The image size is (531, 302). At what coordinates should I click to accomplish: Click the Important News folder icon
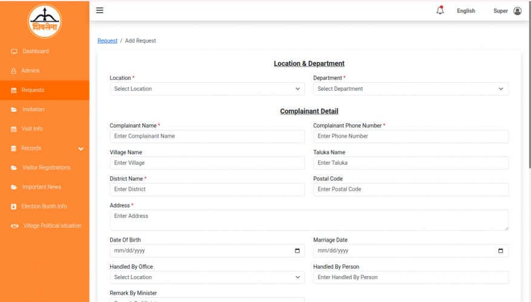point(14,187)
